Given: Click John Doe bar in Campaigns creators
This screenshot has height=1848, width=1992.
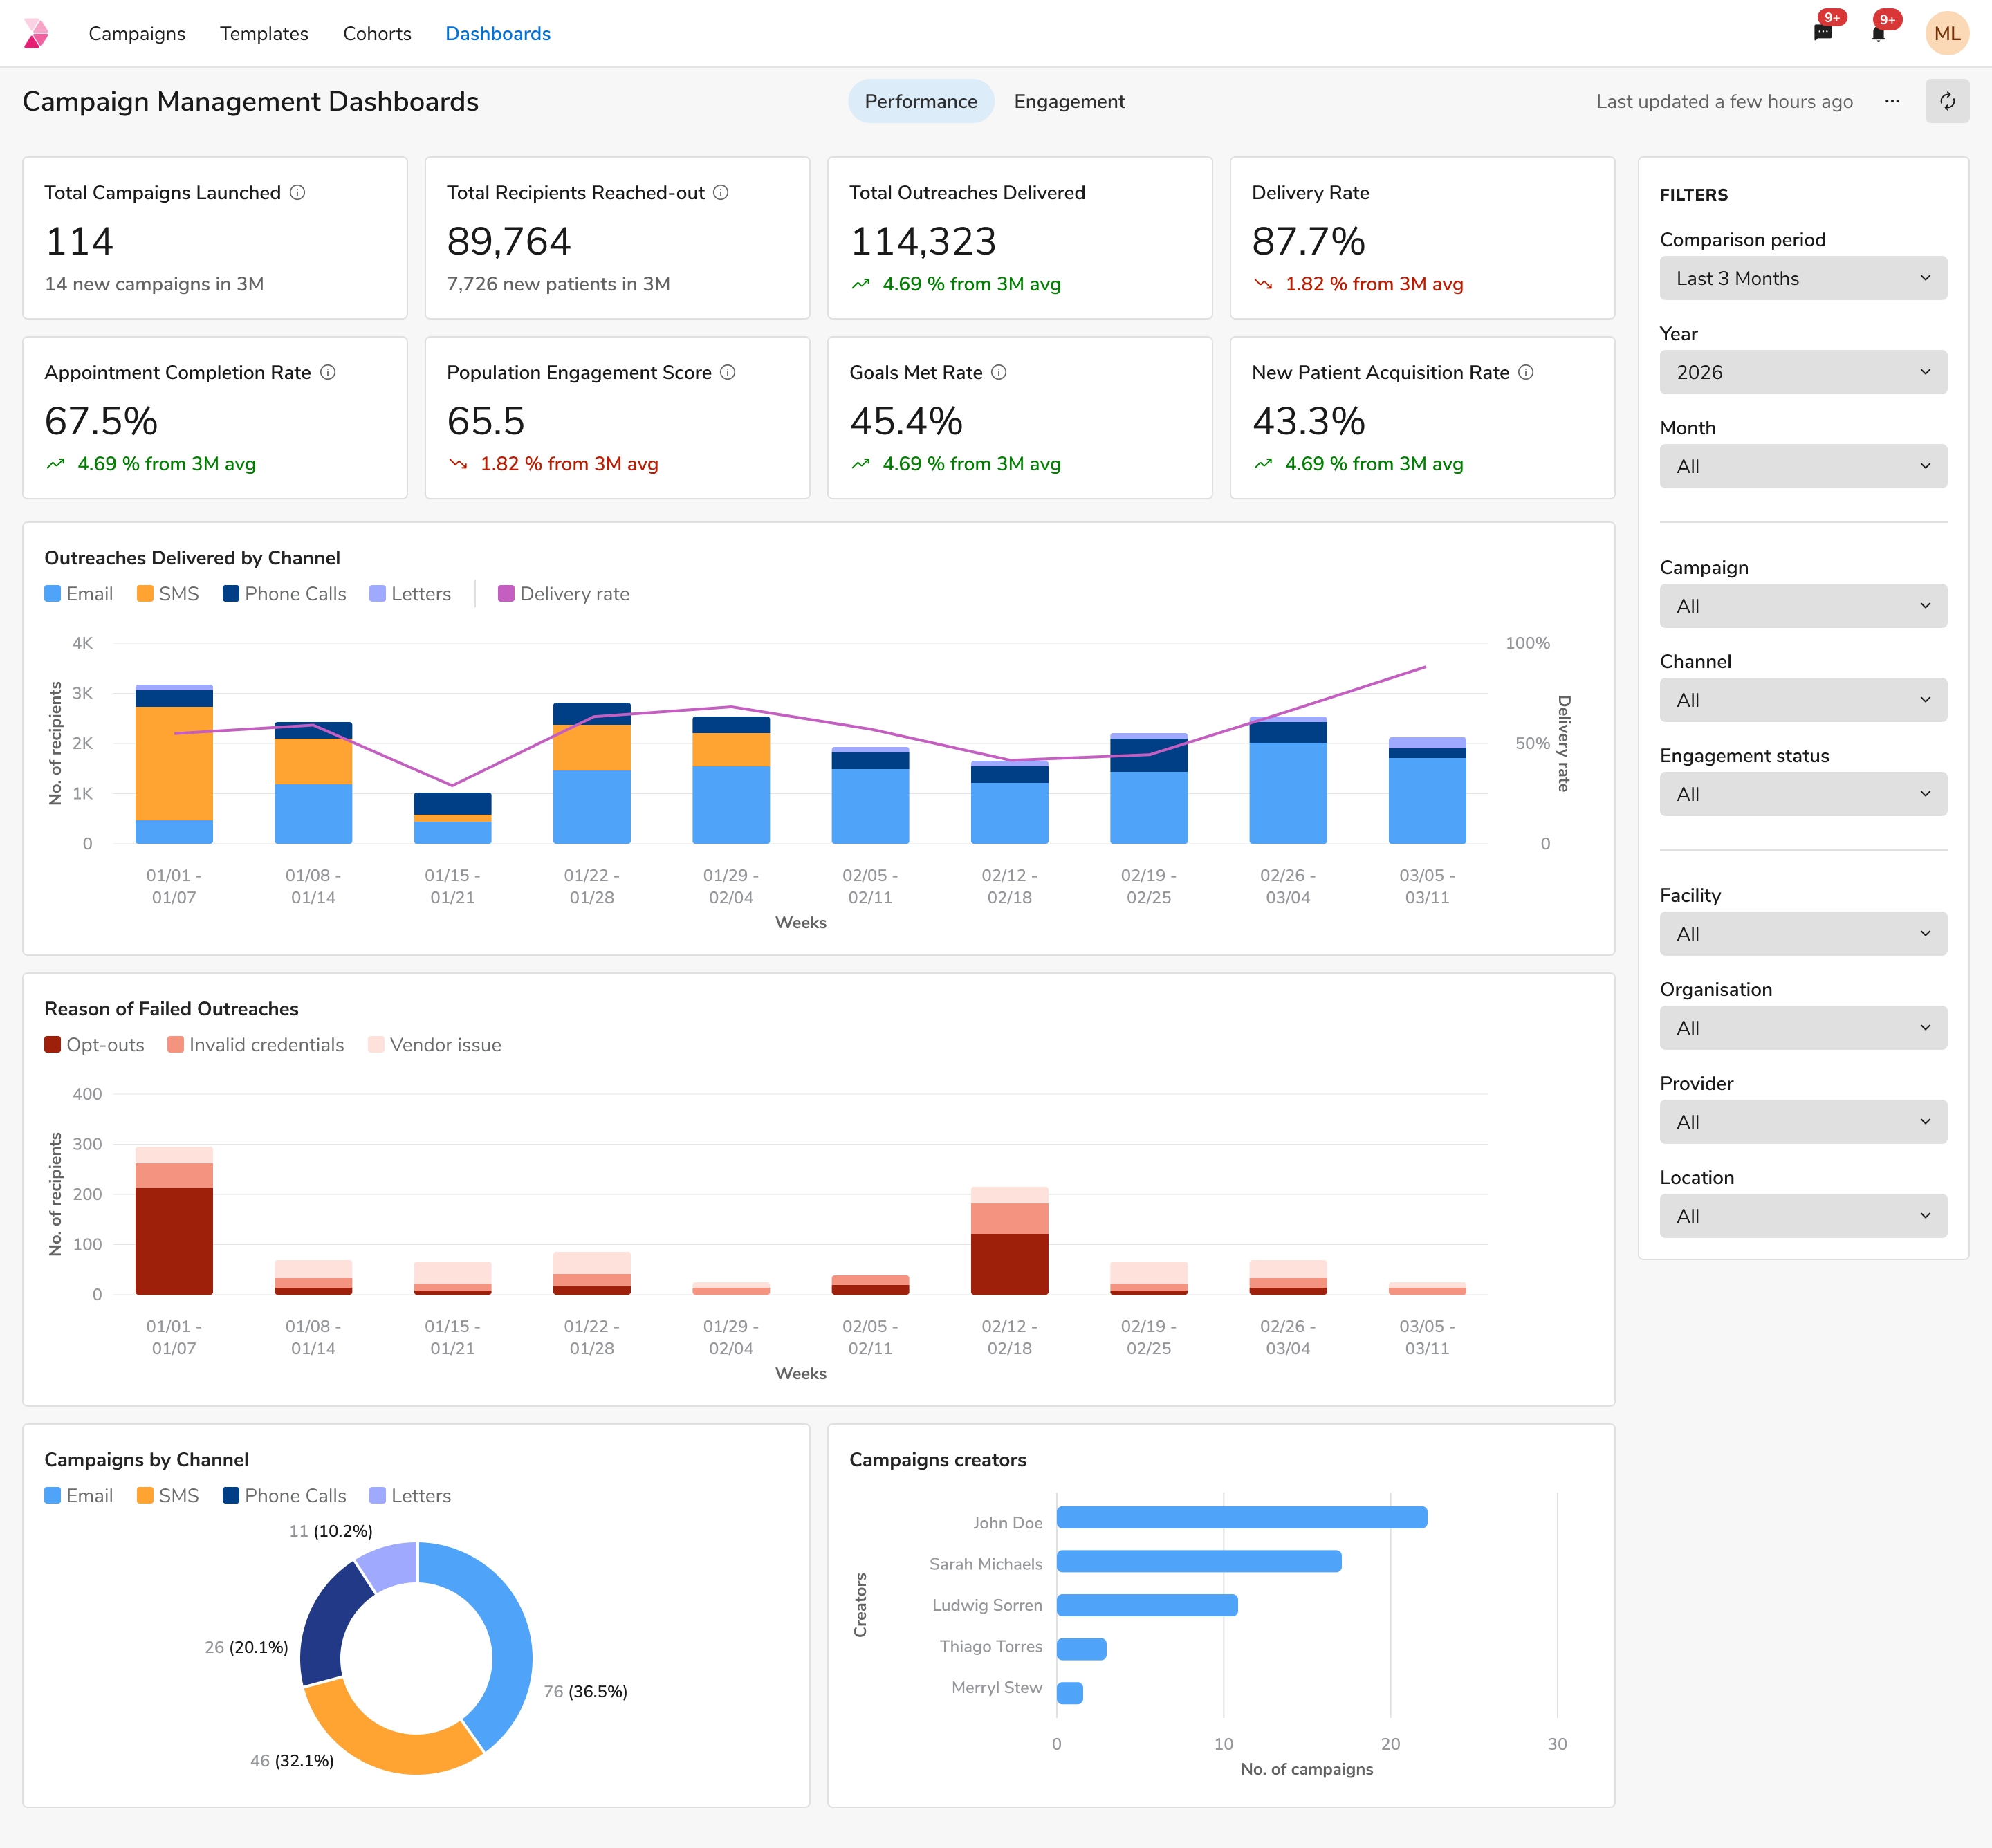Looking at the screenshot, I should pos(1242,1517).
